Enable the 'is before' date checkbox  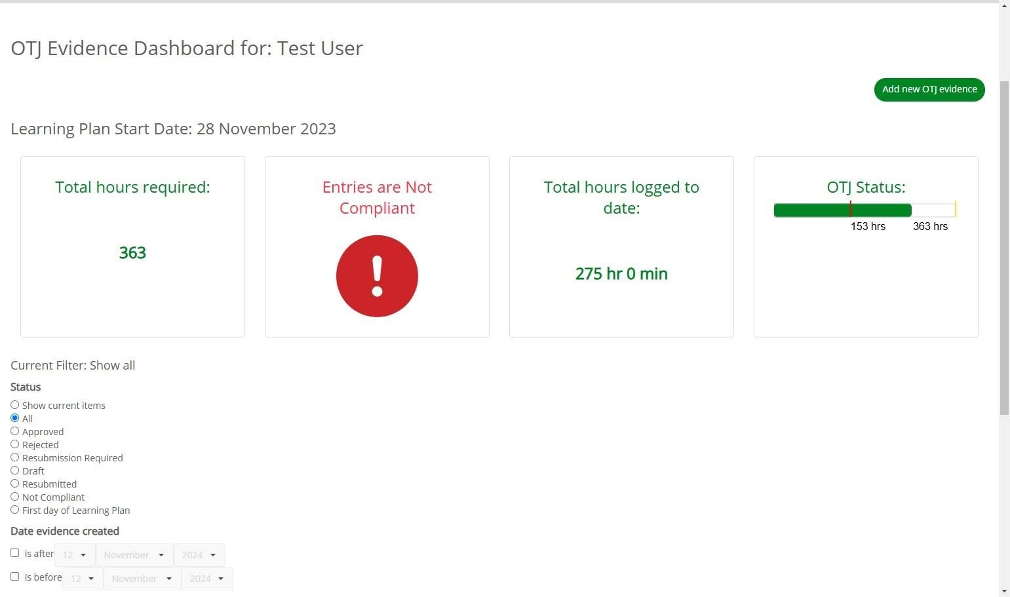pos(14,577)
